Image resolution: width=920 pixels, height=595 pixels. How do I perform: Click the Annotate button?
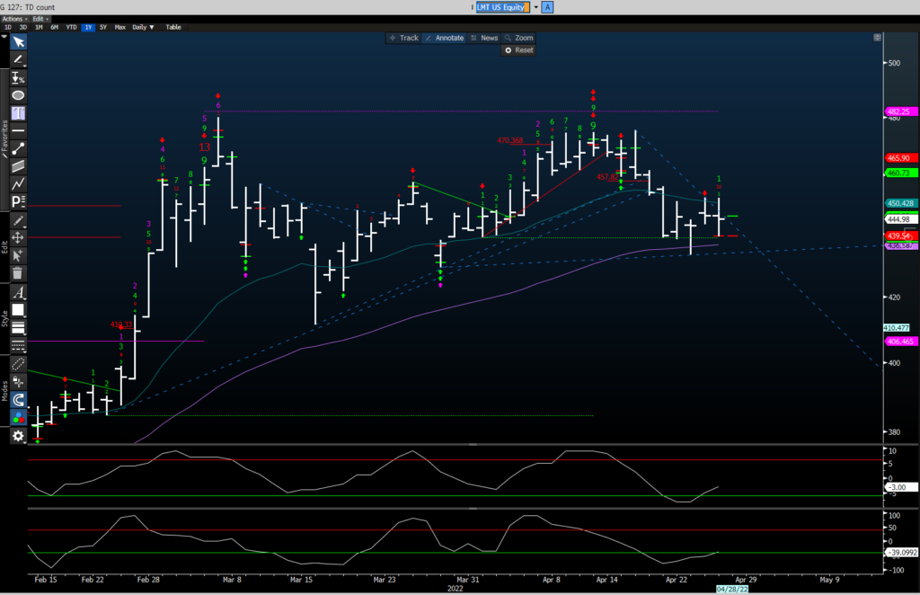pyautogui.click(x=444, y=38)
